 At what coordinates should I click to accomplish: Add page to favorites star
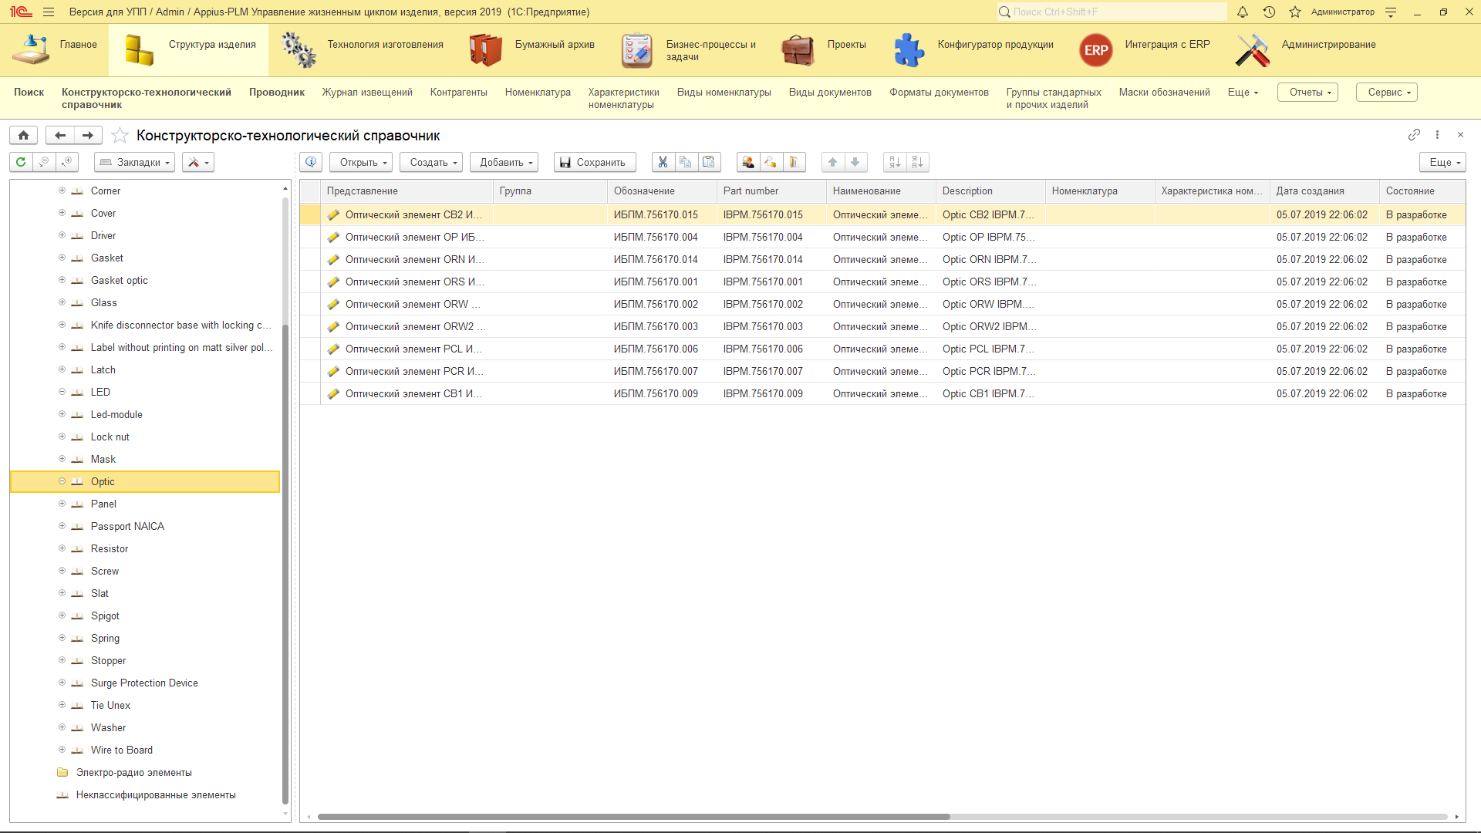coord(120,136)
